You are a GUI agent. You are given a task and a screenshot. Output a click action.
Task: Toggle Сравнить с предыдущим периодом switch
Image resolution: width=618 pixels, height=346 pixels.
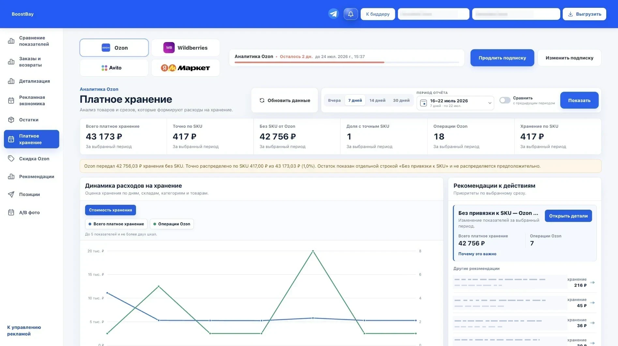coord(505,100)
